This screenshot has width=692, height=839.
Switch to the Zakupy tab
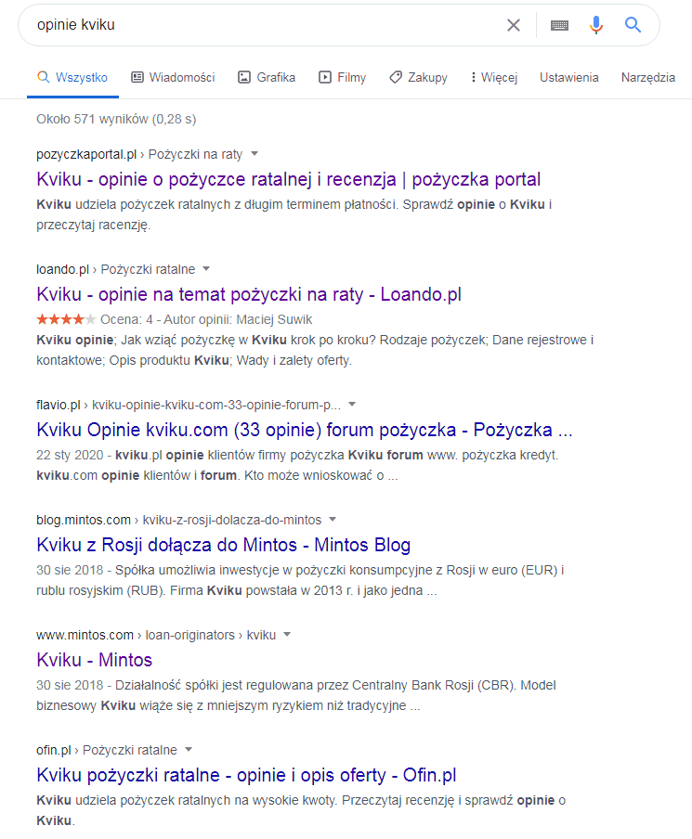tap(418, 78)
